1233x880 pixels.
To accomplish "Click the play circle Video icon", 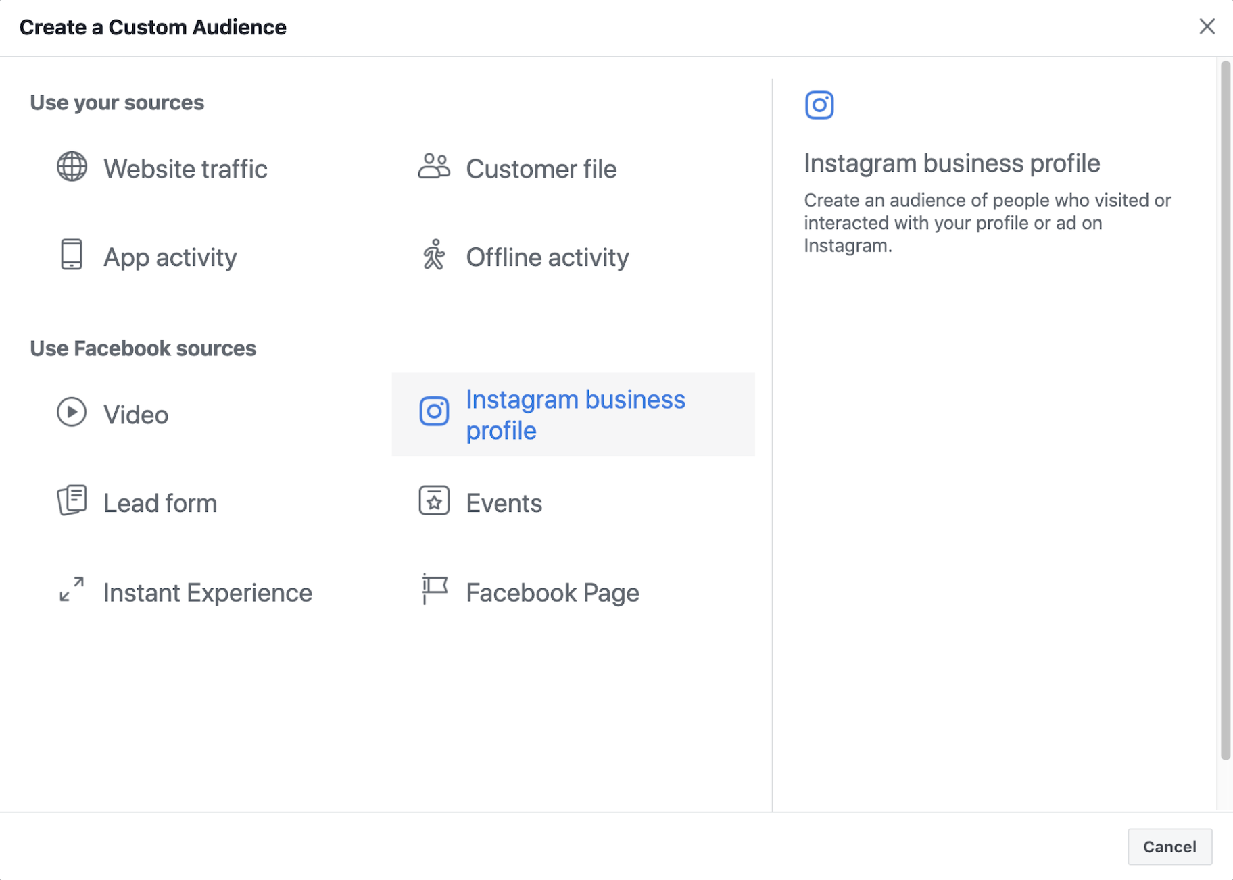I will coord(72,412).
